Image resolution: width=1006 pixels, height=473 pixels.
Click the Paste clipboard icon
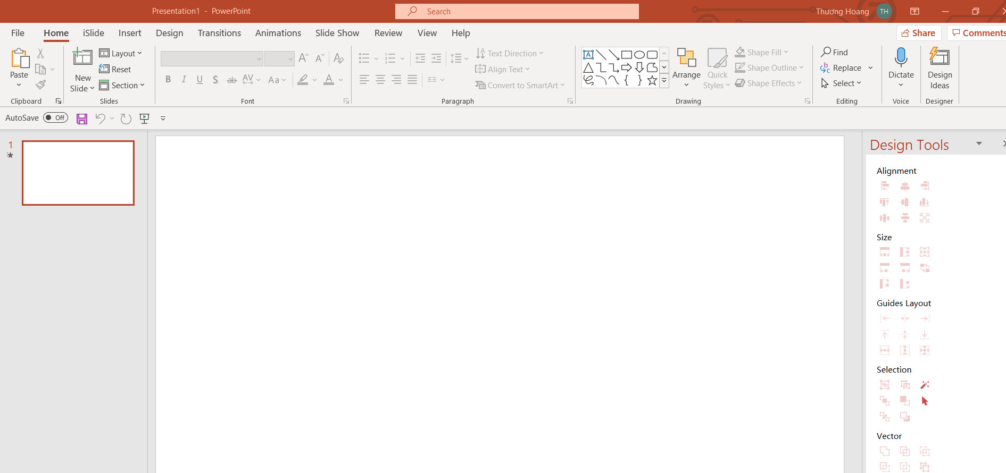click(x=20, y=58)
